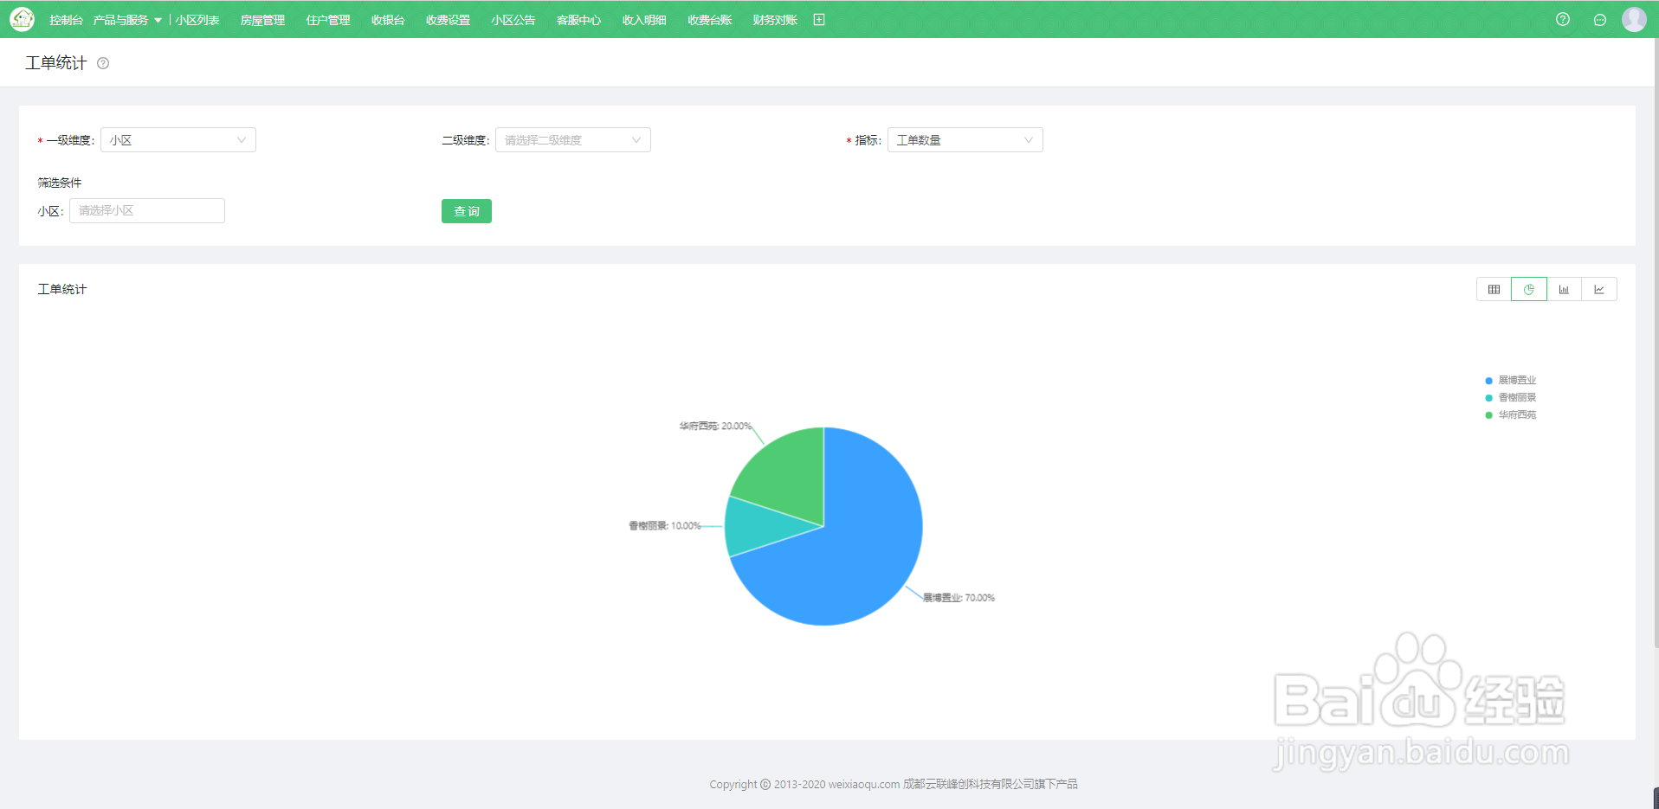Toggle the 华府西苑 legend item

pyautogui.click(x=1511, y=414)
